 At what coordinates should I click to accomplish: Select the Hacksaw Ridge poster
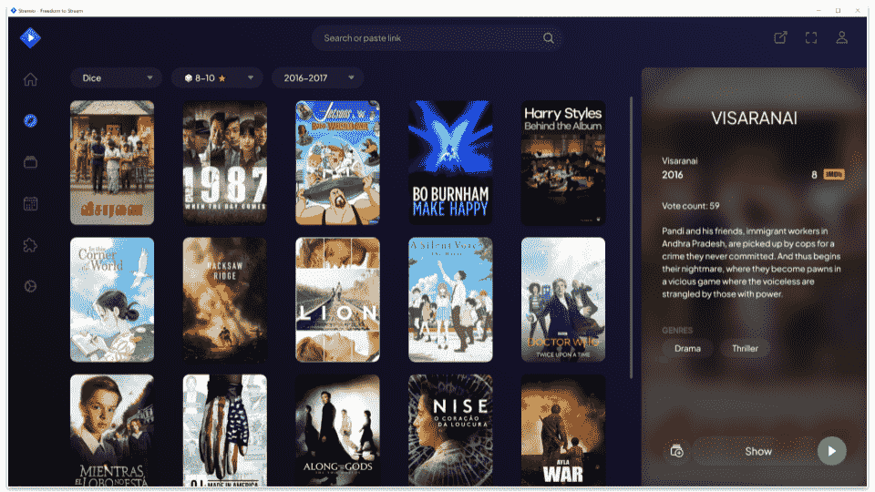point(225,300)
